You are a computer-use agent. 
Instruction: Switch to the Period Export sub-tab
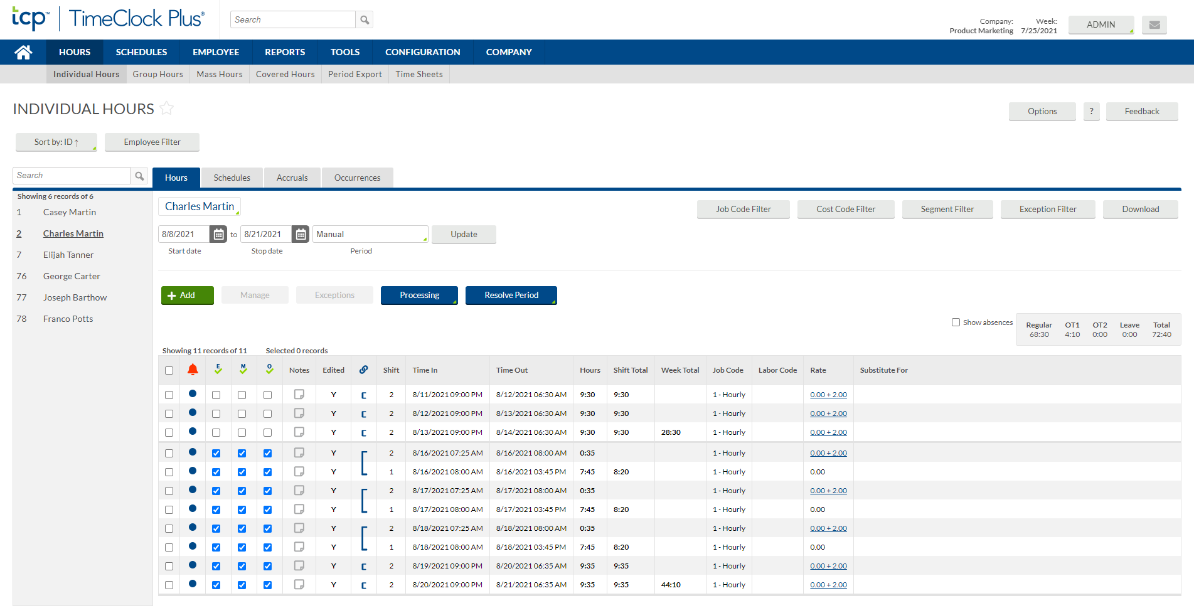coord(355,74)
